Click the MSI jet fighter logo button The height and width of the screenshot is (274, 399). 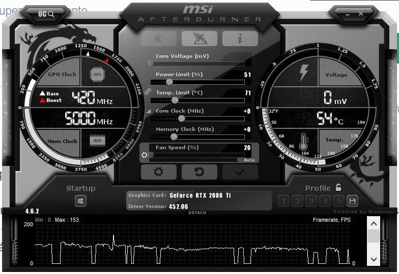[x=199, y=39]
